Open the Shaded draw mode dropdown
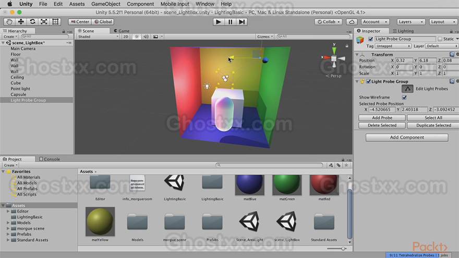 click(98, 36)
